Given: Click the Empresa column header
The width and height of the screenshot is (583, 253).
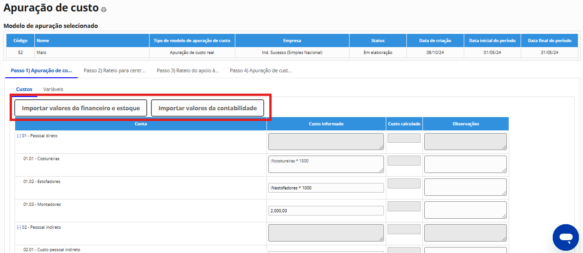Looking at the screenshot, I should [292, 41].
